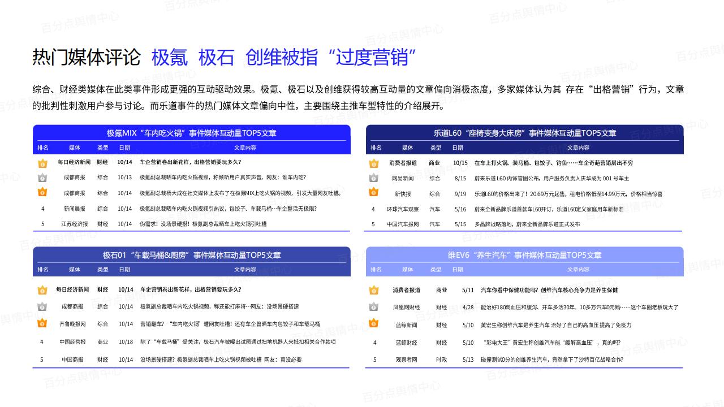The image size is (724, 407).
Task: Click gold medal icon in the 乐道L60 table
Action: (373, 163)
